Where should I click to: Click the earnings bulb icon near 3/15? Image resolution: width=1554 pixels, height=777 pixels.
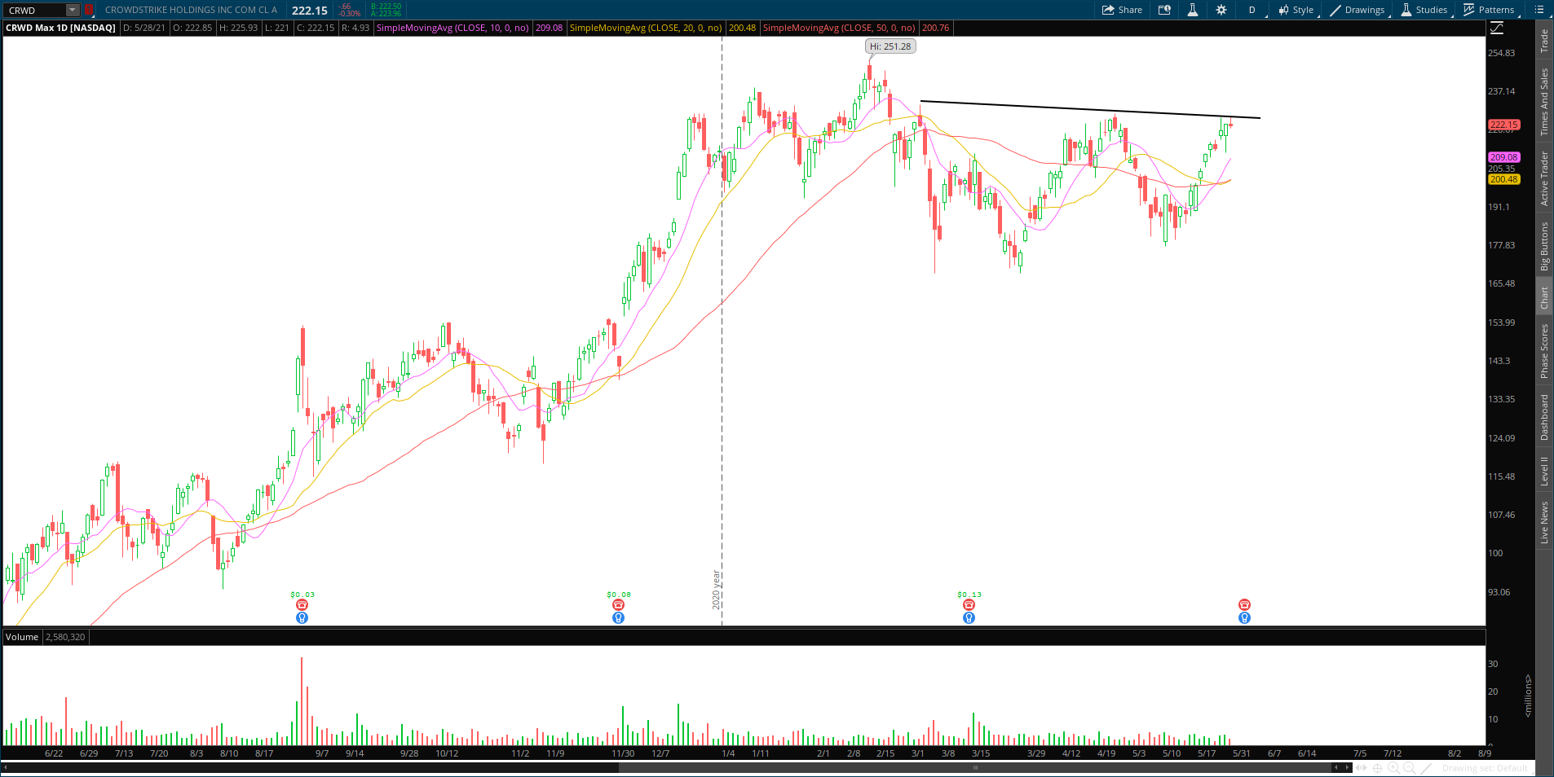pyautogui.click(x=969, y=618)
